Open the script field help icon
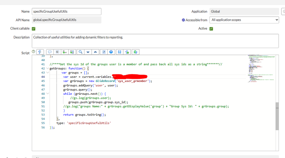 33,51
